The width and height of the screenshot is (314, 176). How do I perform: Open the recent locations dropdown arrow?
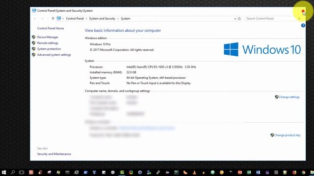(48, 19)
